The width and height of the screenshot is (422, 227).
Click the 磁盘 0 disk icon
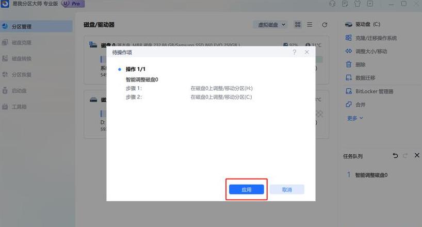coord(93,45)
